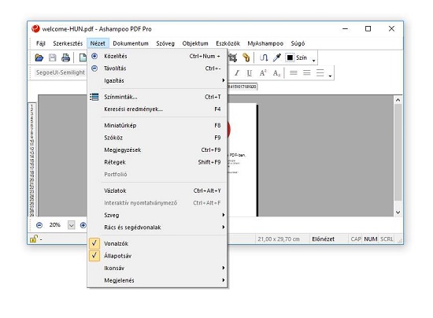Click the vertical scrollbar up arrow
Screen dimensions: 433x318
(398, 100)
